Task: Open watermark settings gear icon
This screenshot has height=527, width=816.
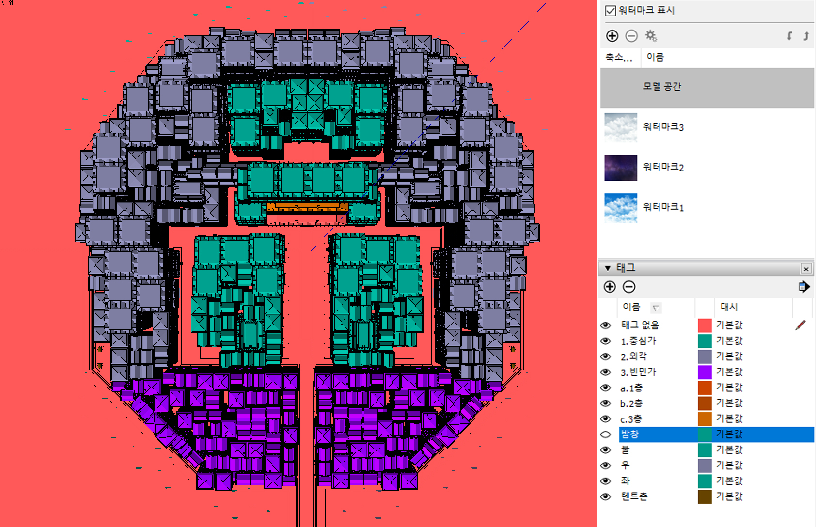Action: click(x=651, y=36)
